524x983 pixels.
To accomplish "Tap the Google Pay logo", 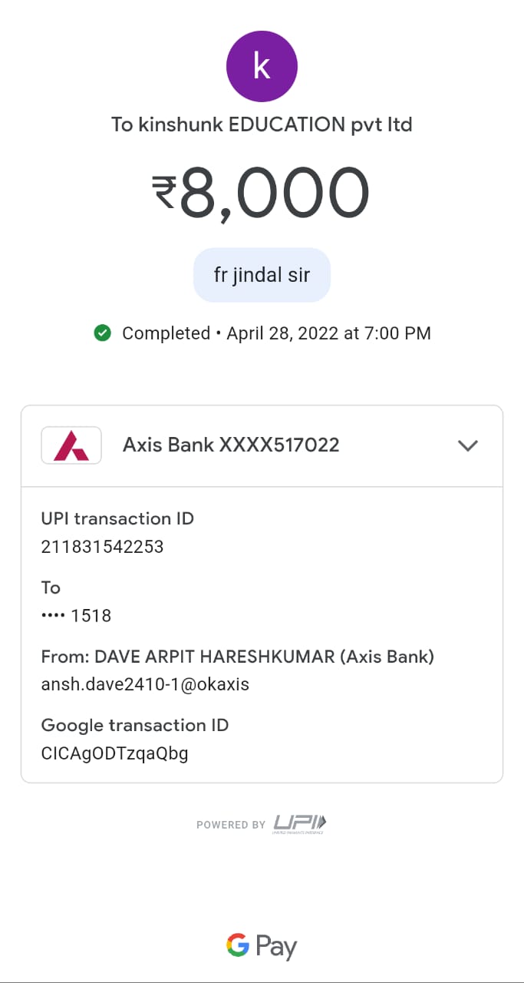I will [262, 946].
